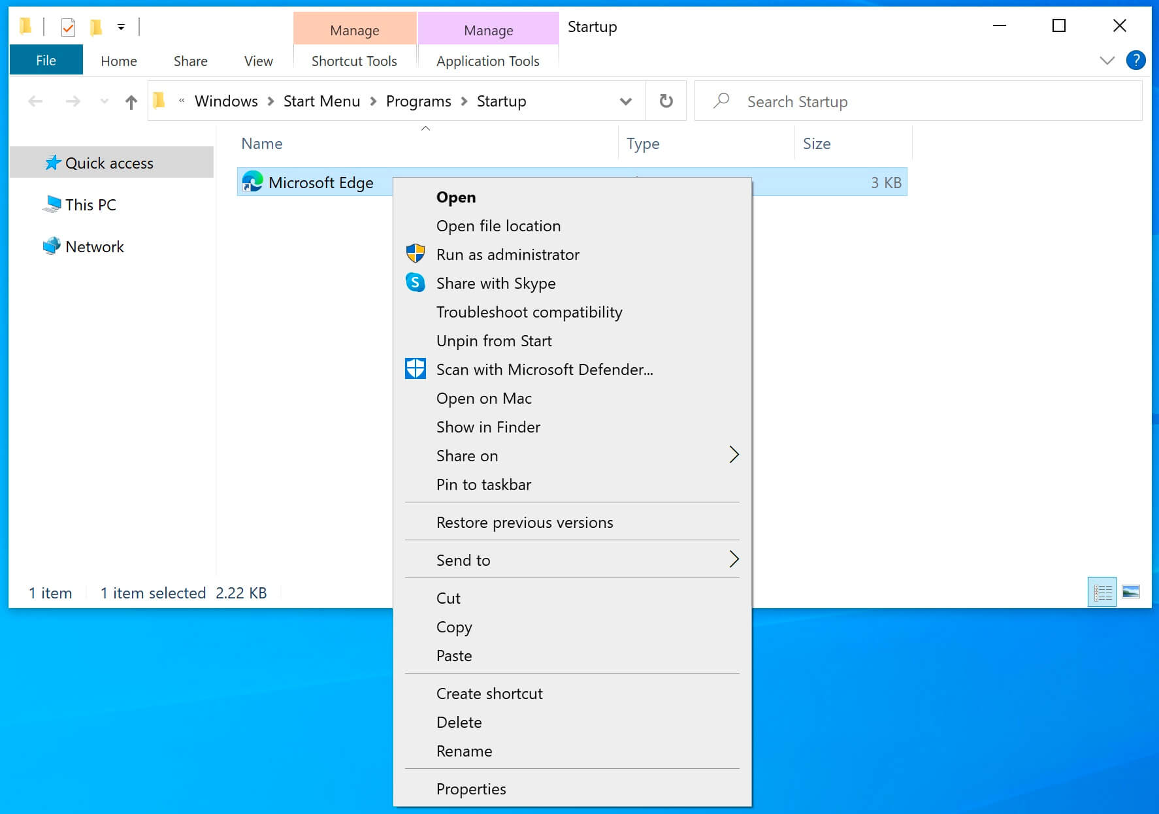Open the Shortcut Tools tab
This screenshot has width=1159, height=814.
354,61
